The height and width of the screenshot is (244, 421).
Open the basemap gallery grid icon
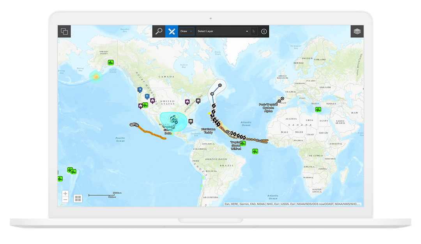[x=78, y=198]
